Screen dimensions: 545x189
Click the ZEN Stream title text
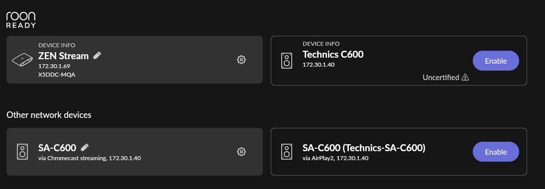pos(63,56)
